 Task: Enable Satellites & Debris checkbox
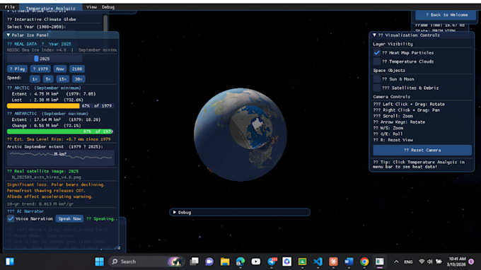coord(377,88)
